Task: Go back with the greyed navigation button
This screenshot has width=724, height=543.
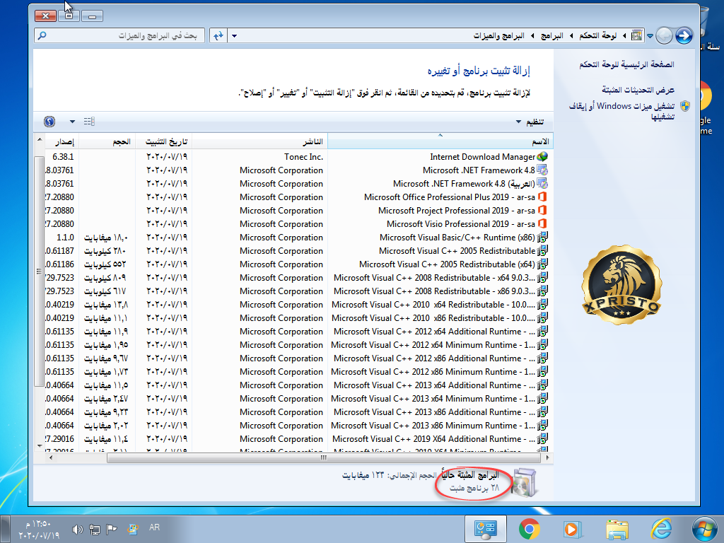Action: [x=664, y=35]
